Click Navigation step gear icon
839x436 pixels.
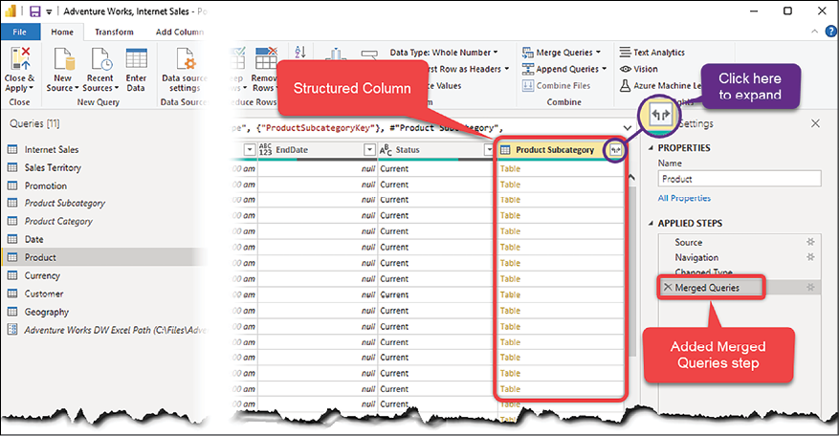[x=810, y=257]
